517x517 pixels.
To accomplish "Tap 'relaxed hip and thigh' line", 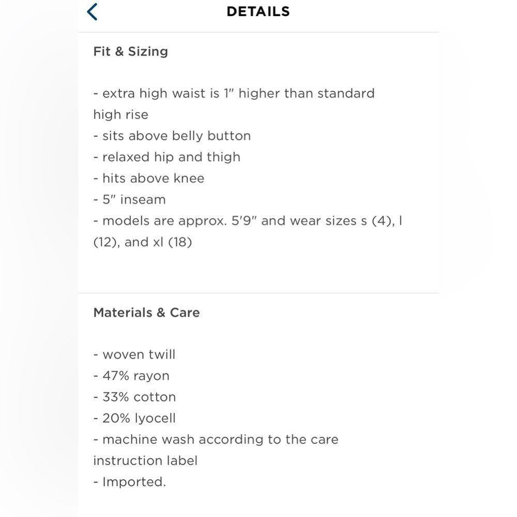I will (x=166, y=157).
